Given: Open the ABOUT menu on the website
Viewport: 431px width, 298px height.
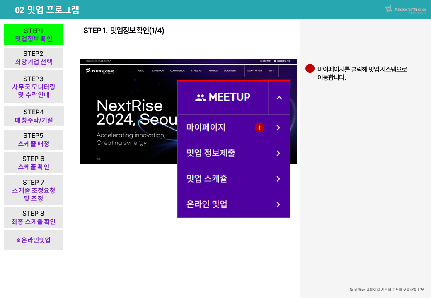Looking at the screenshot, I should tap(142, 71).
